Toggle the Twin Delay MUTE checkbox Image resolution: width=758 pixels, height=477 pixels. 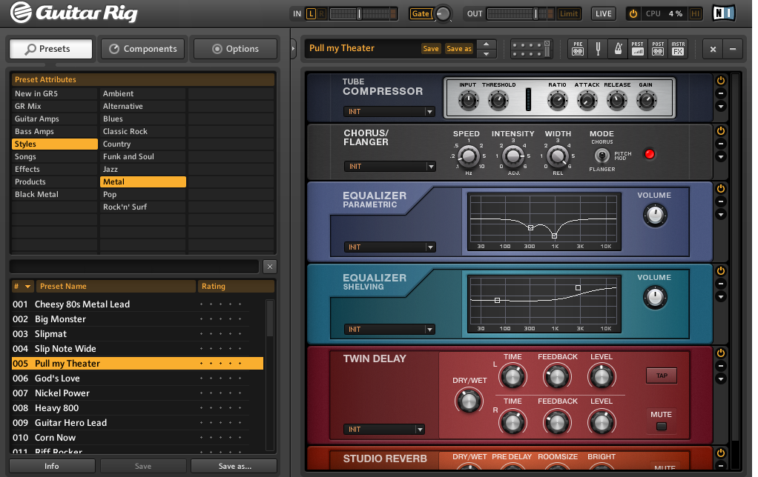pyautogui.click(x=662, y=427)
